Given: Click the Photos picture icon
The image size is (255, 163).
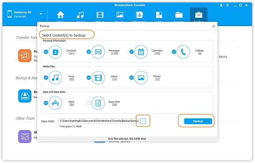Looking at the screenshot, I should tap(141, 77).
